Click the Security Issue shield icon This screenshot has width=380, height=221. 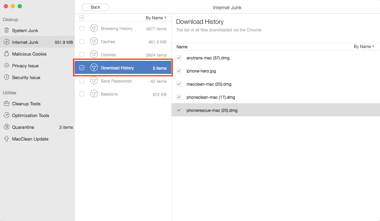click(7, 77)
